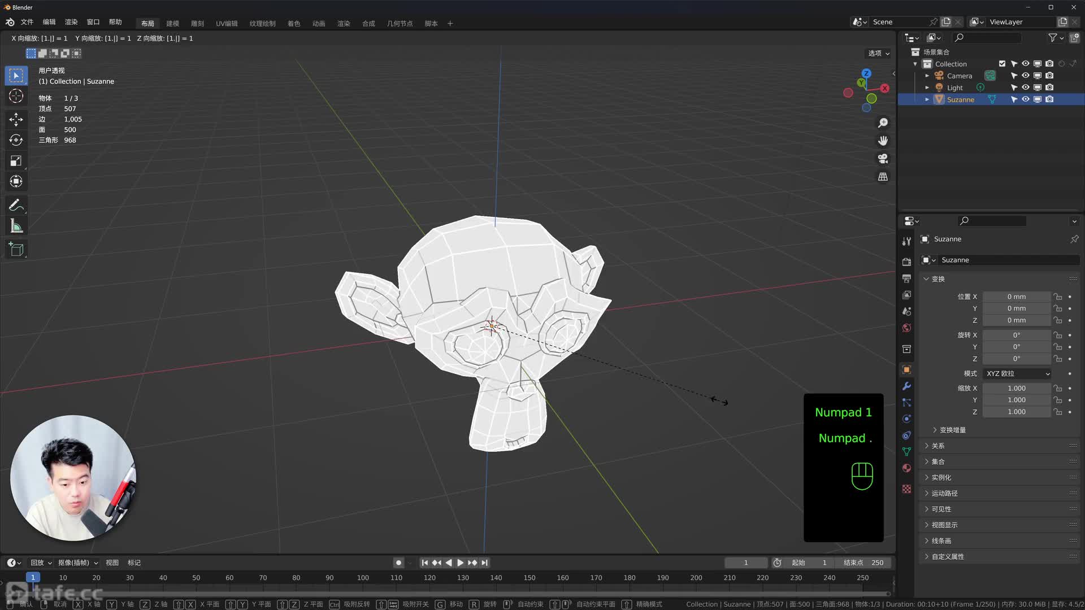Click the 缩放 X value field
This screenshot has height=610, width=1085.
(1016, 388)
